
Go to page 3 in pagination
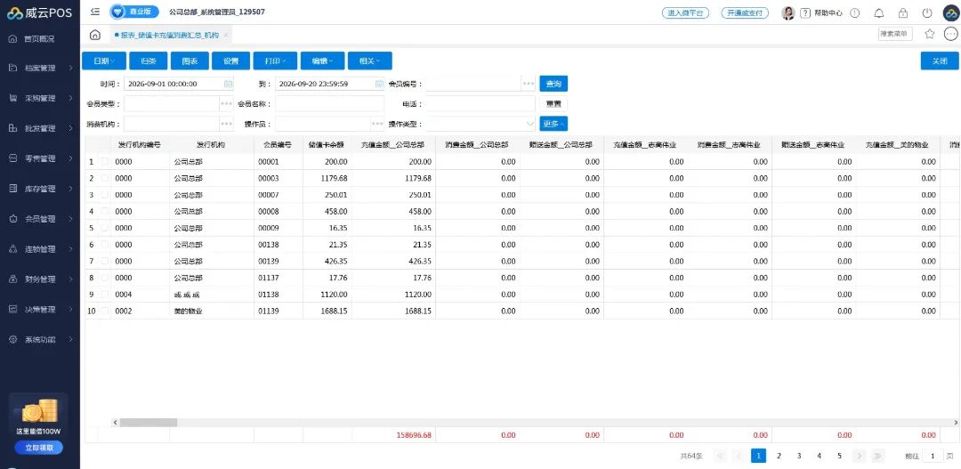[799, 456]
